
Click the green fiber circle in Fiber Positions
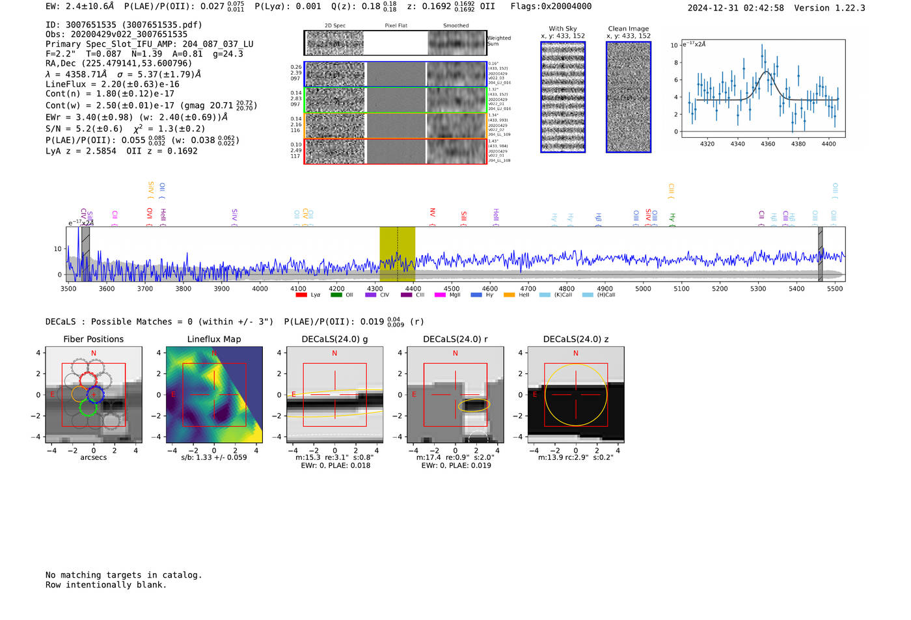pos(88,407)
